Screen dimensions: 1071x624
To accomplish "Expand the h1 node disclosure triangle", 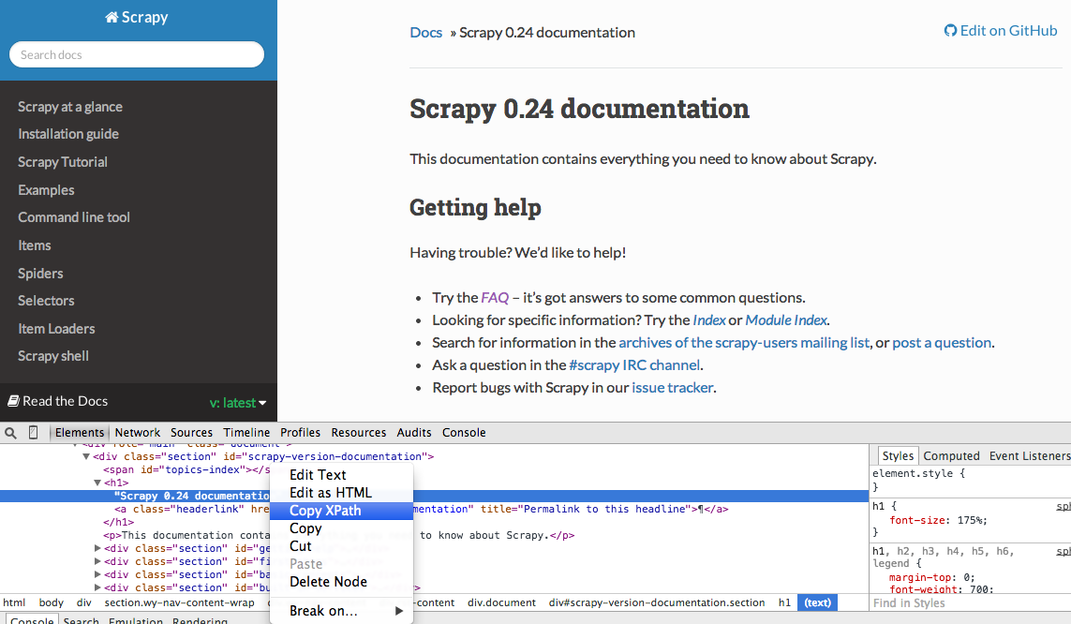I will click(97, 483).
